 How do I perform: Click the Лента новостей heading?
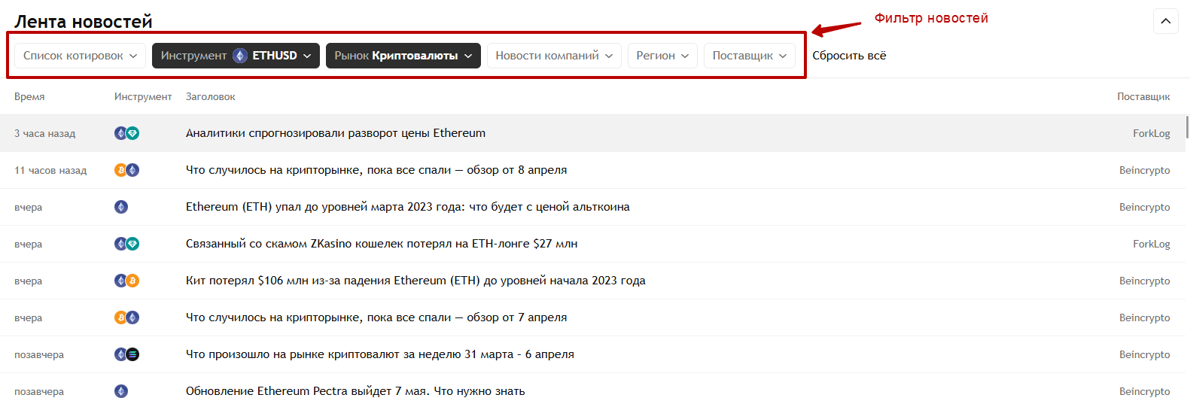tap(84, 22)
